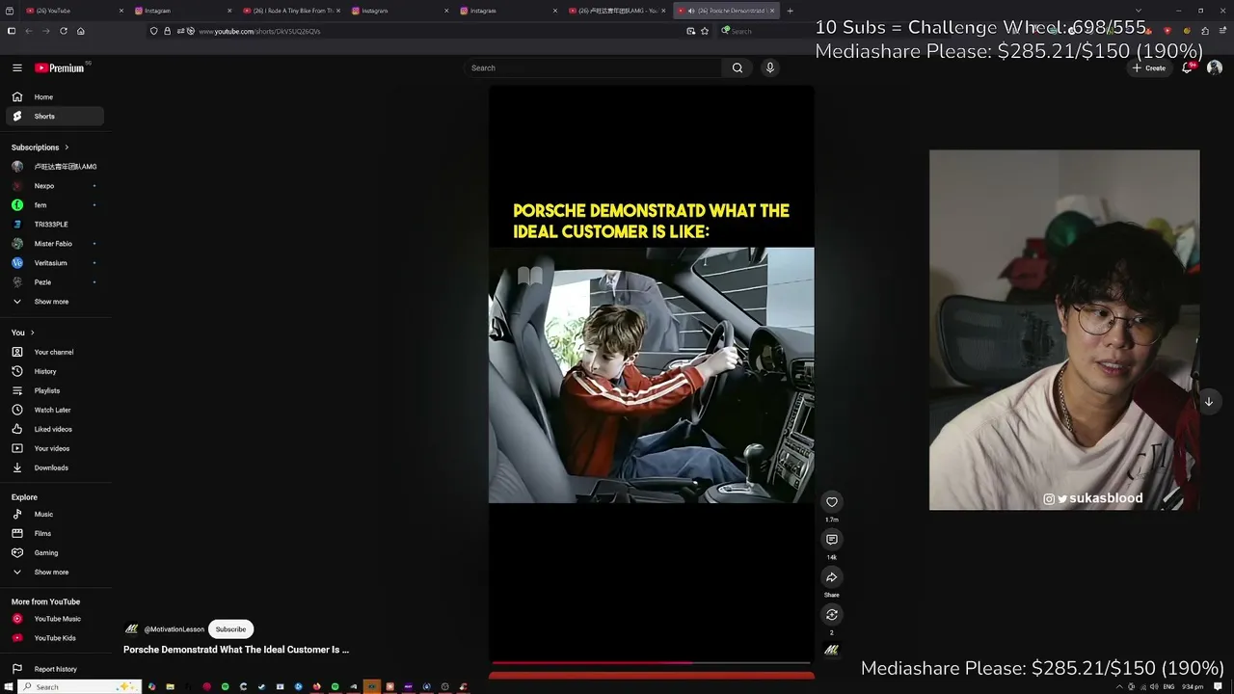Expand Subscriptions section

click(40, 147)
